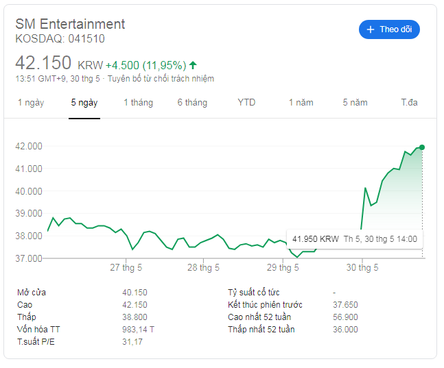Image resolution: width=444 pixels, height=368 pixels.
Task: Choose the 6 tháng range tab
Action: (192, 102)
